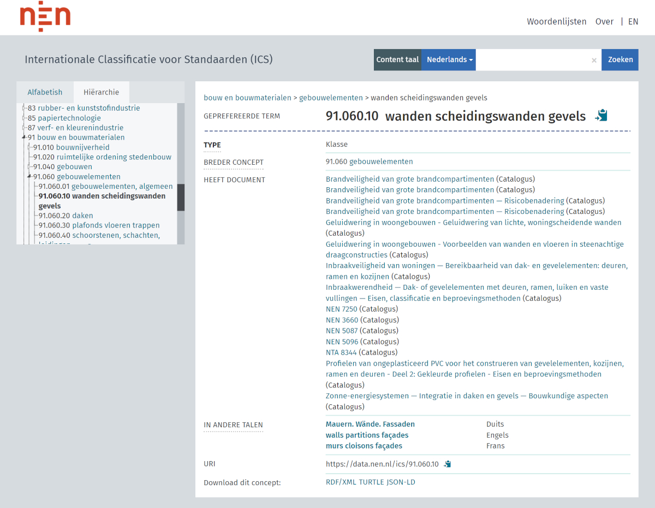Switch to the Alfabetisch tab

pyautogui.click(x=45, y=92)
